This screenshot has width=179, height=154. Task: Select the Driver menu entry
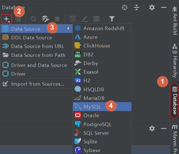point(37,74)
